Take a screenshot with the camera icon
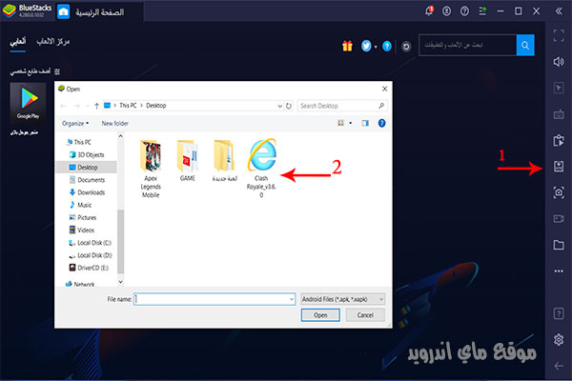 click(x=559, y=192)
